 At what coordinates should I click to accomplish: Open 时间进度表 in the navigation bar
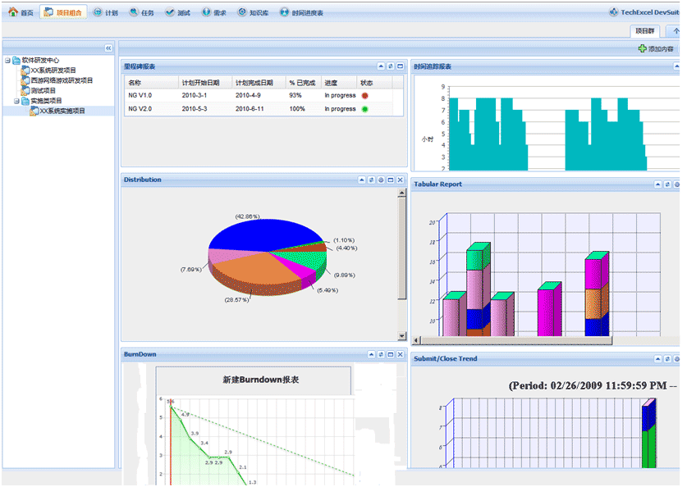(x=301, y=12)
